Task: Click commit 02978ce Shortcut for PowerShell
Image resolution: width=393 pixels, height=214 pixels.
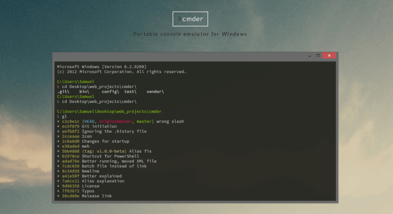Action: (98, 156)
